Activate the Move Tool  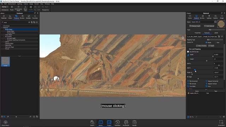click(x=25, y=8)
